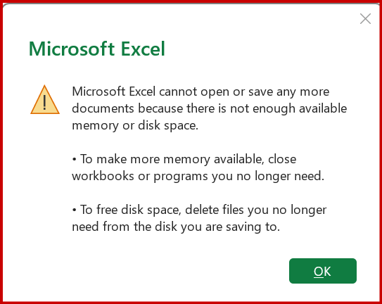This screenshot has width=382, height=304.
Task: Click the 'need from the disk you are saving to' line
Action: tap(176, 227)
